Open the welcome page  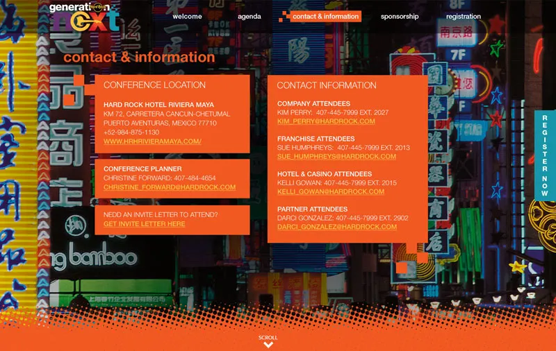pos(187,17)
